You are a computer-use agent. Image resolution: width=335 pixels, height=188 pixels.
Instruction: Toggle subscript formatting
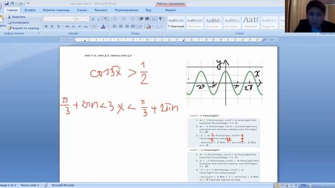pyautogui.click(x=73, y=27)
